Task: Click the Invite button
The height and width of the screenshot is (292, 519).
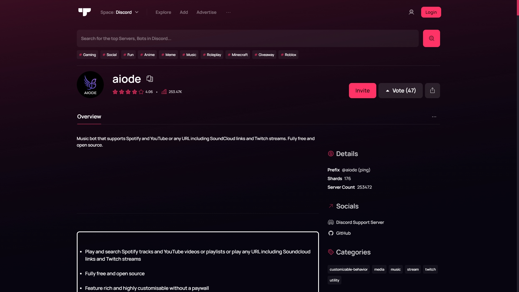Action: coord(362,91)
